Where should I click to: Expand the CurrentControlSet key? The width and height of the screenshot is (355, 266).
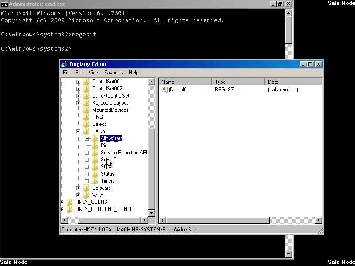click(x=78, y=96)
